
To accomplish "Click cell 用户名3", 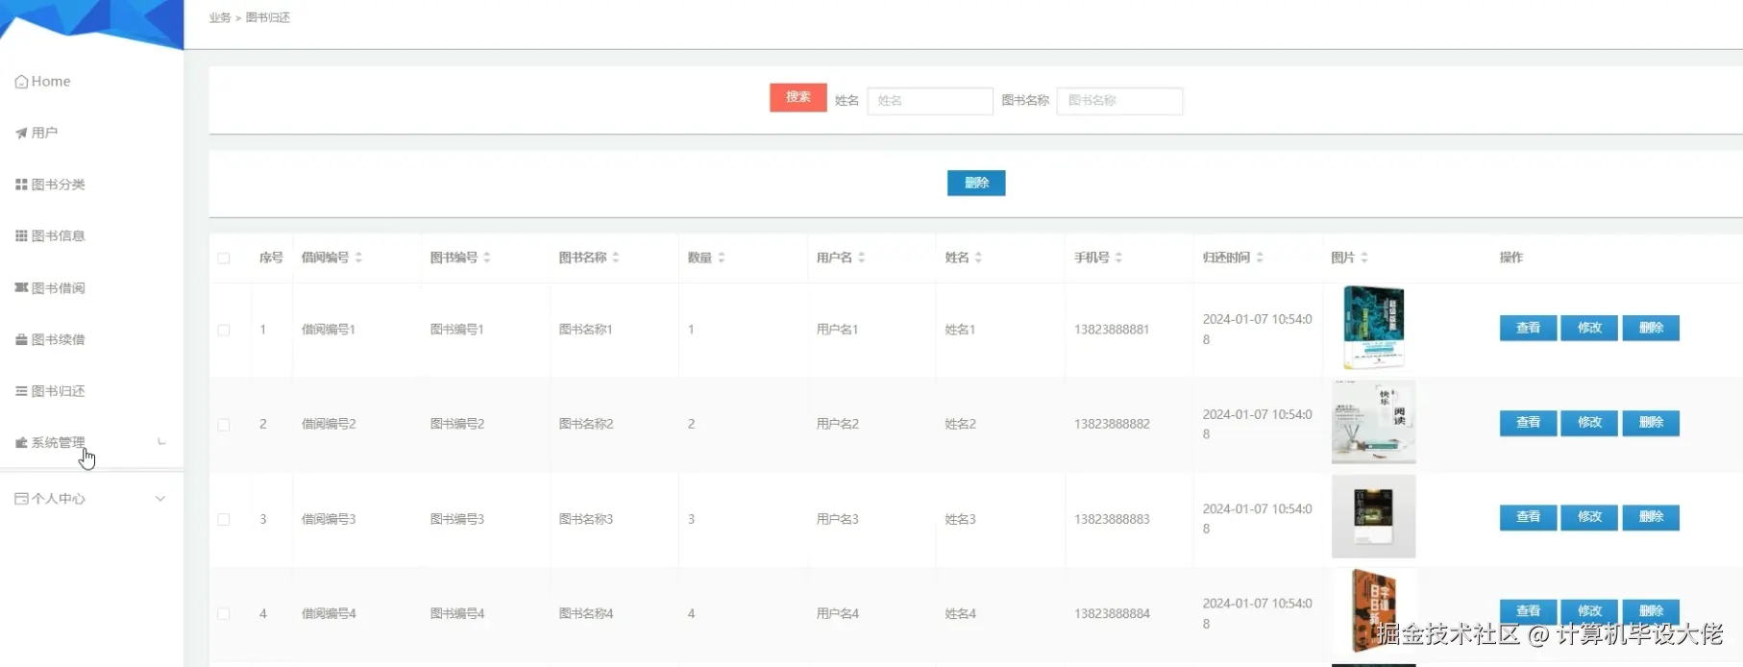I will point(838,519).
